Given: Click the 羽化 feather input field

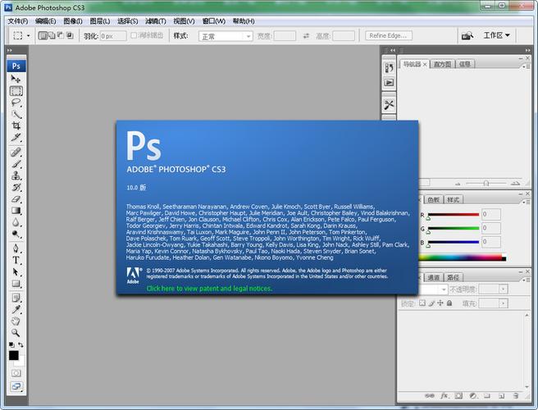Looking at the screenshot, I should click(x=113, y=36).
